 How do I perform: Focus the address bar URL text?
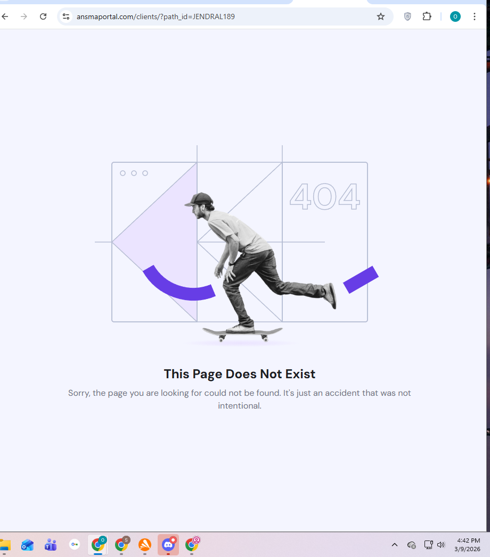(156, 16)
